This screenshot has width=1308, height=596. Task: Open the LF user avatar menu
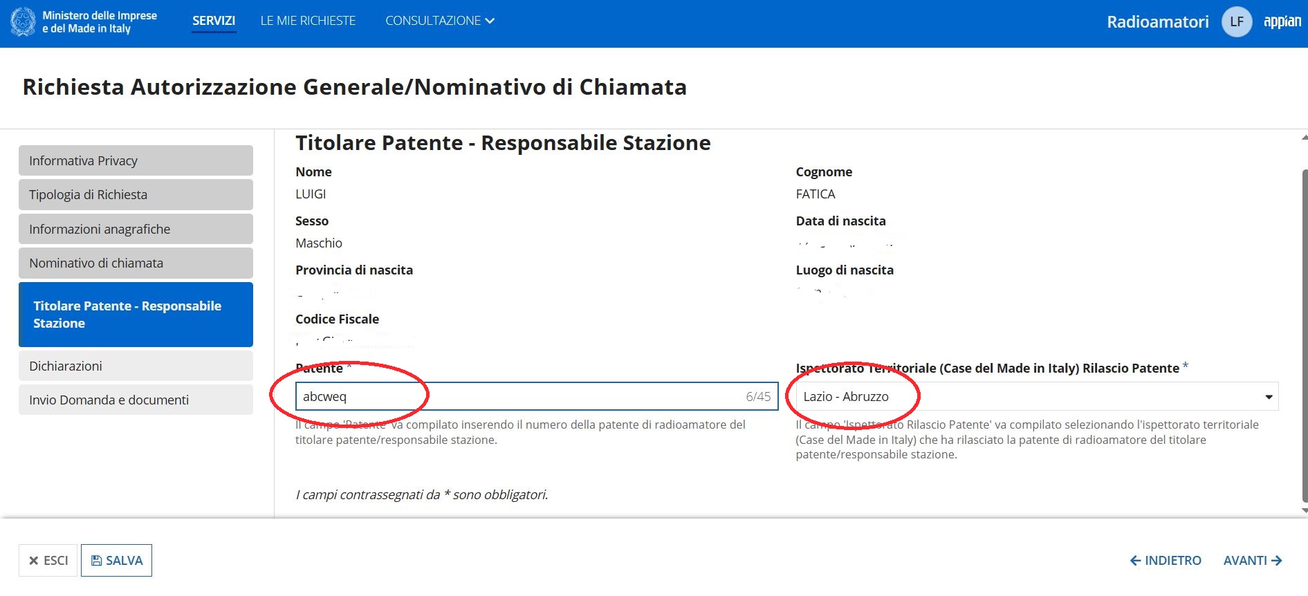pyautogui.click(x=1237, y=21)
